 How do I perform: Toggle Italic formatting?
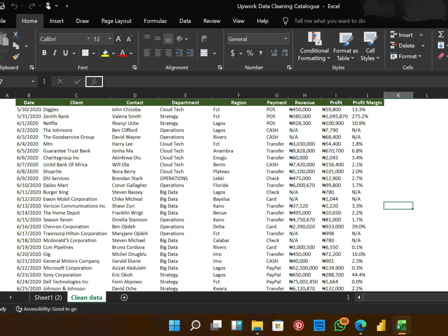[55, 53]
